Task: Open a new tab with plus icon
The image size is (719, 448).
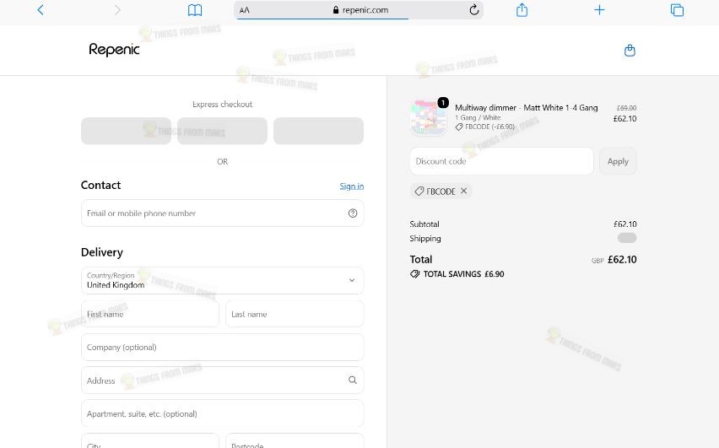Action: click(599, 9)
